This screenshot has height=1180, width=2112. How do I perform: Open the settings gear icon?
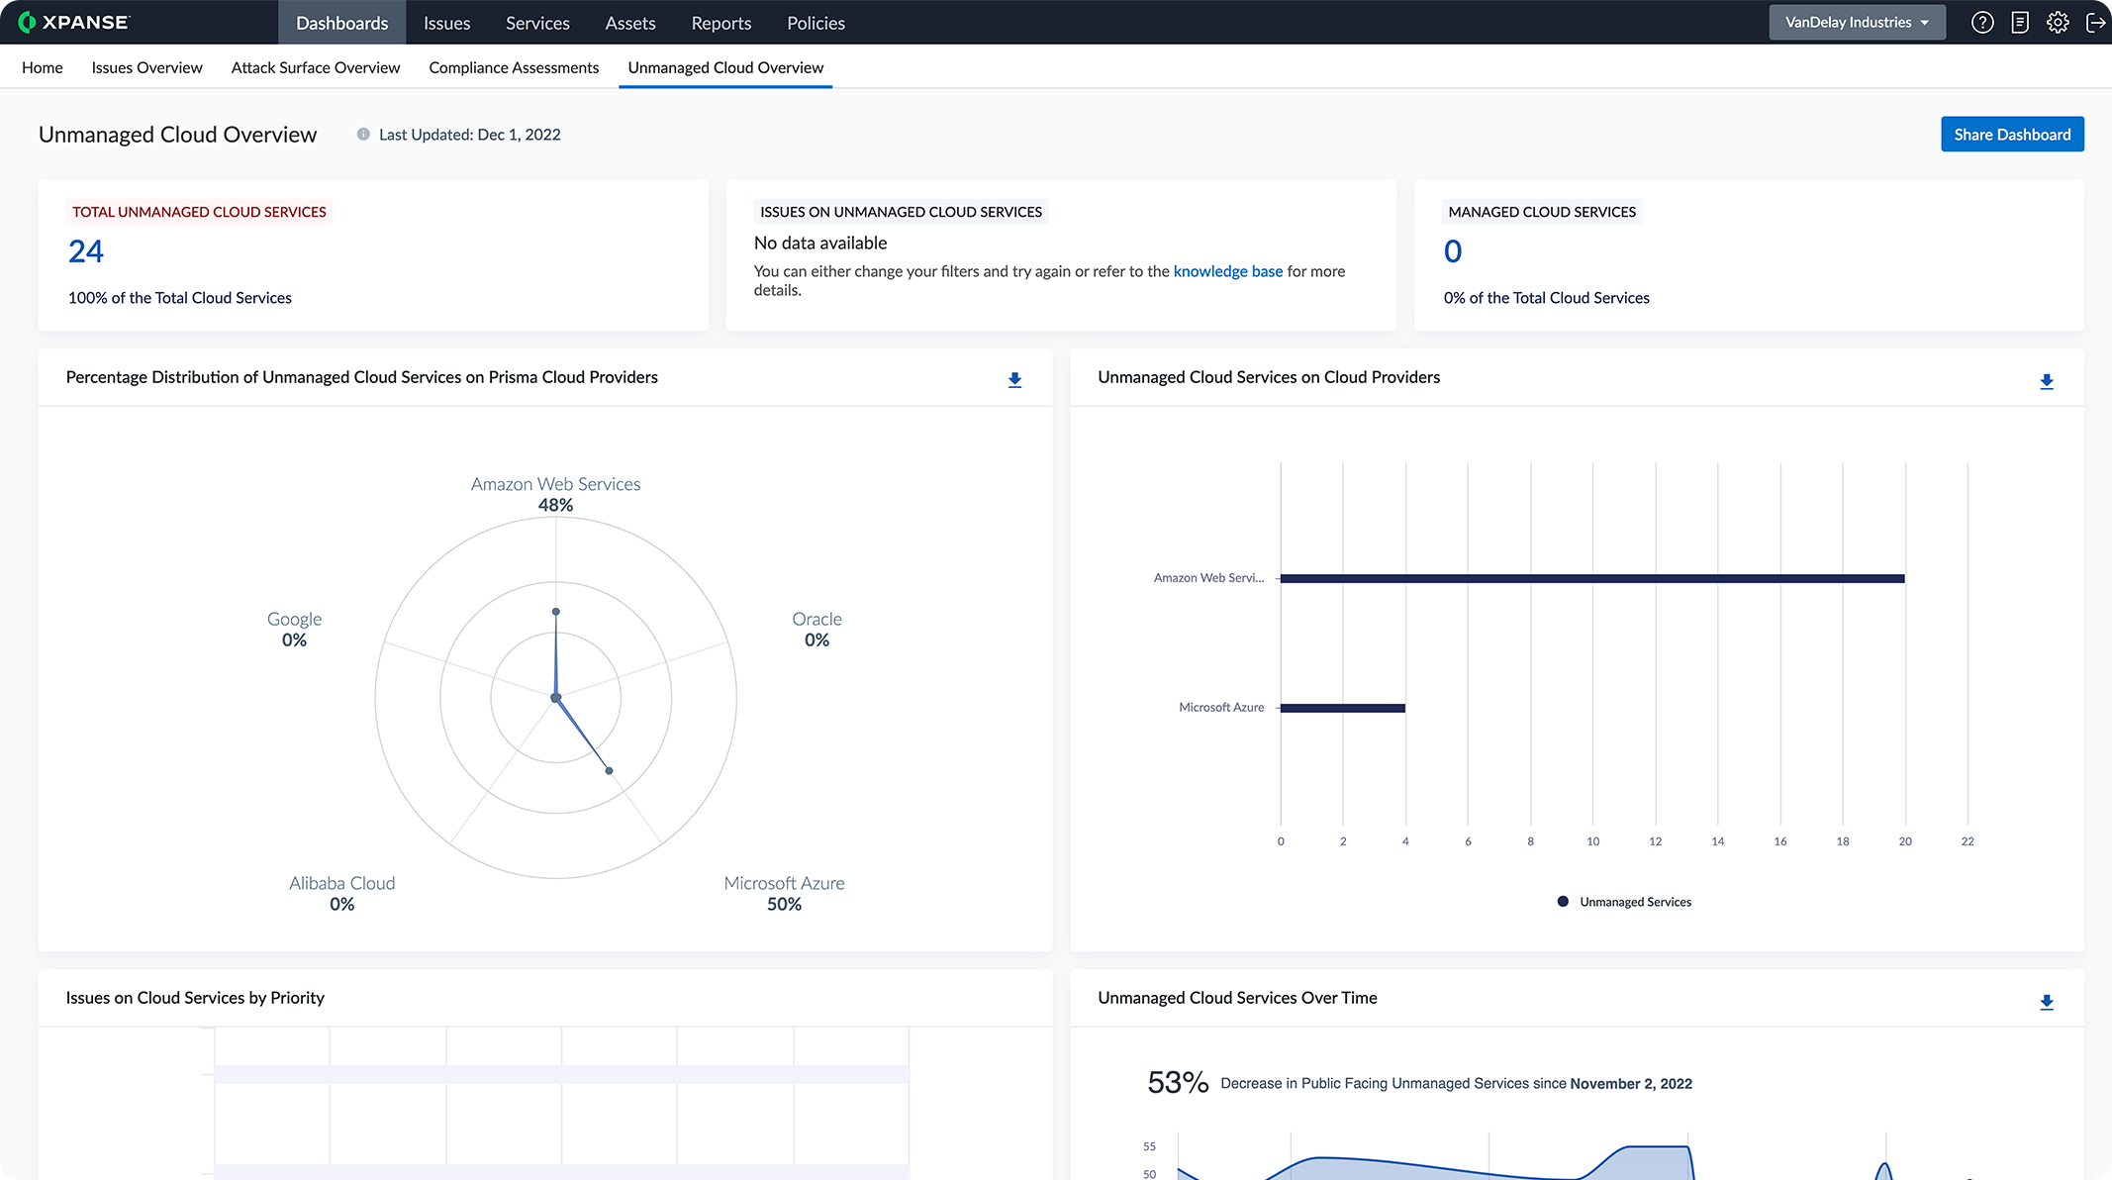2058,22
